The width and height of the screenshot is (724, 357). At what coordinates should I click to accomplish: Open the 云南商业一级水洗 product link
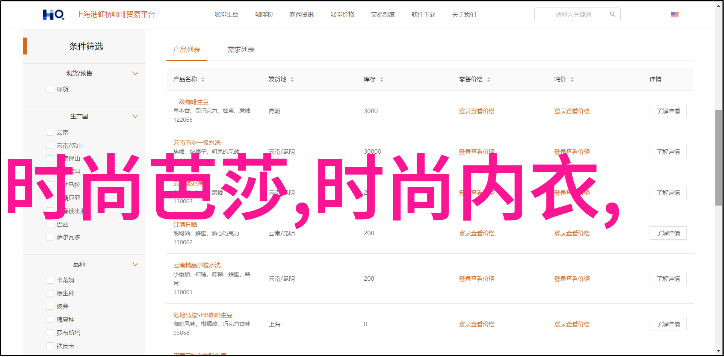pyautogui.click(x=197, y=142)
